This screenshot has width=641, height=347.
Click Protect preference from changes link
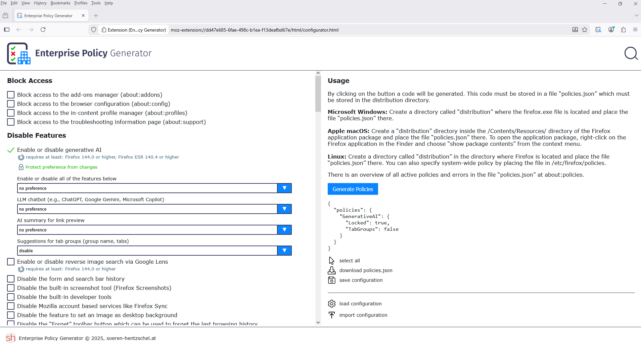click(61, 167)
